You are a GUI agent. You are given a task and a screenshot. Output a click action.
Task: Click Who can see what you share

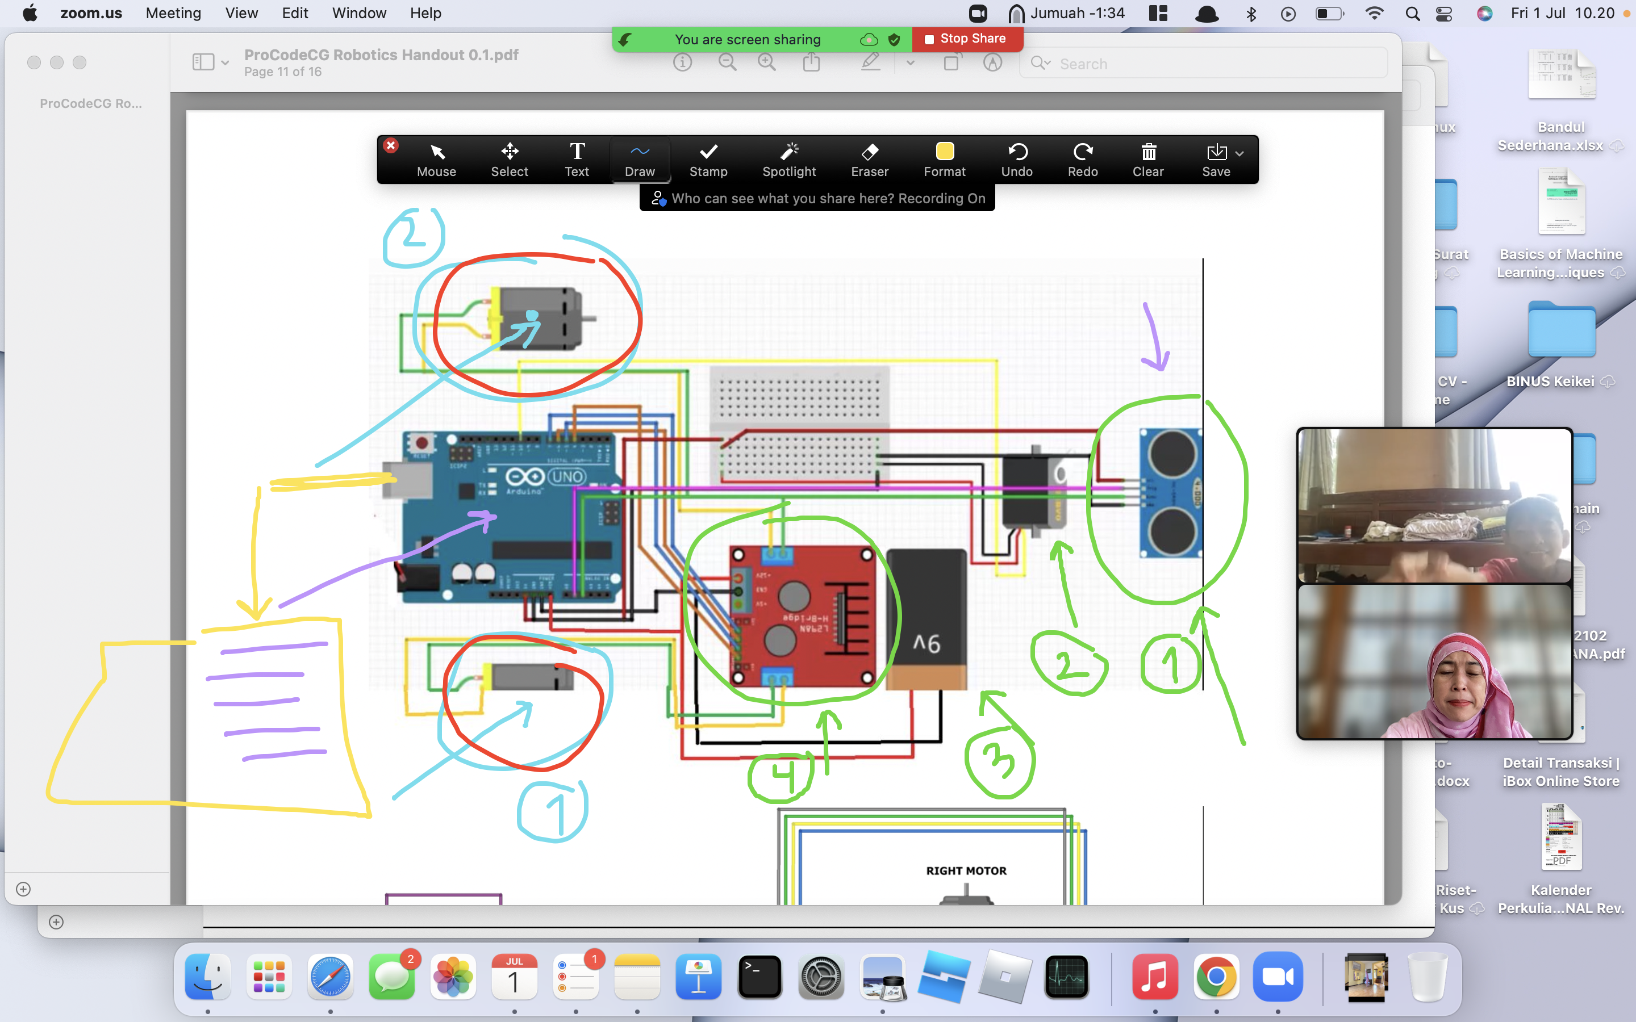coord(817,198)
